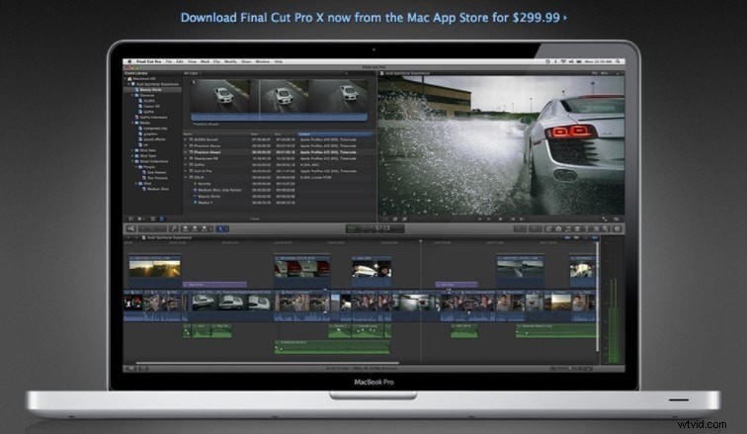Open the Mark menu
Screen dimensions: 747x434
coord(205,62)
